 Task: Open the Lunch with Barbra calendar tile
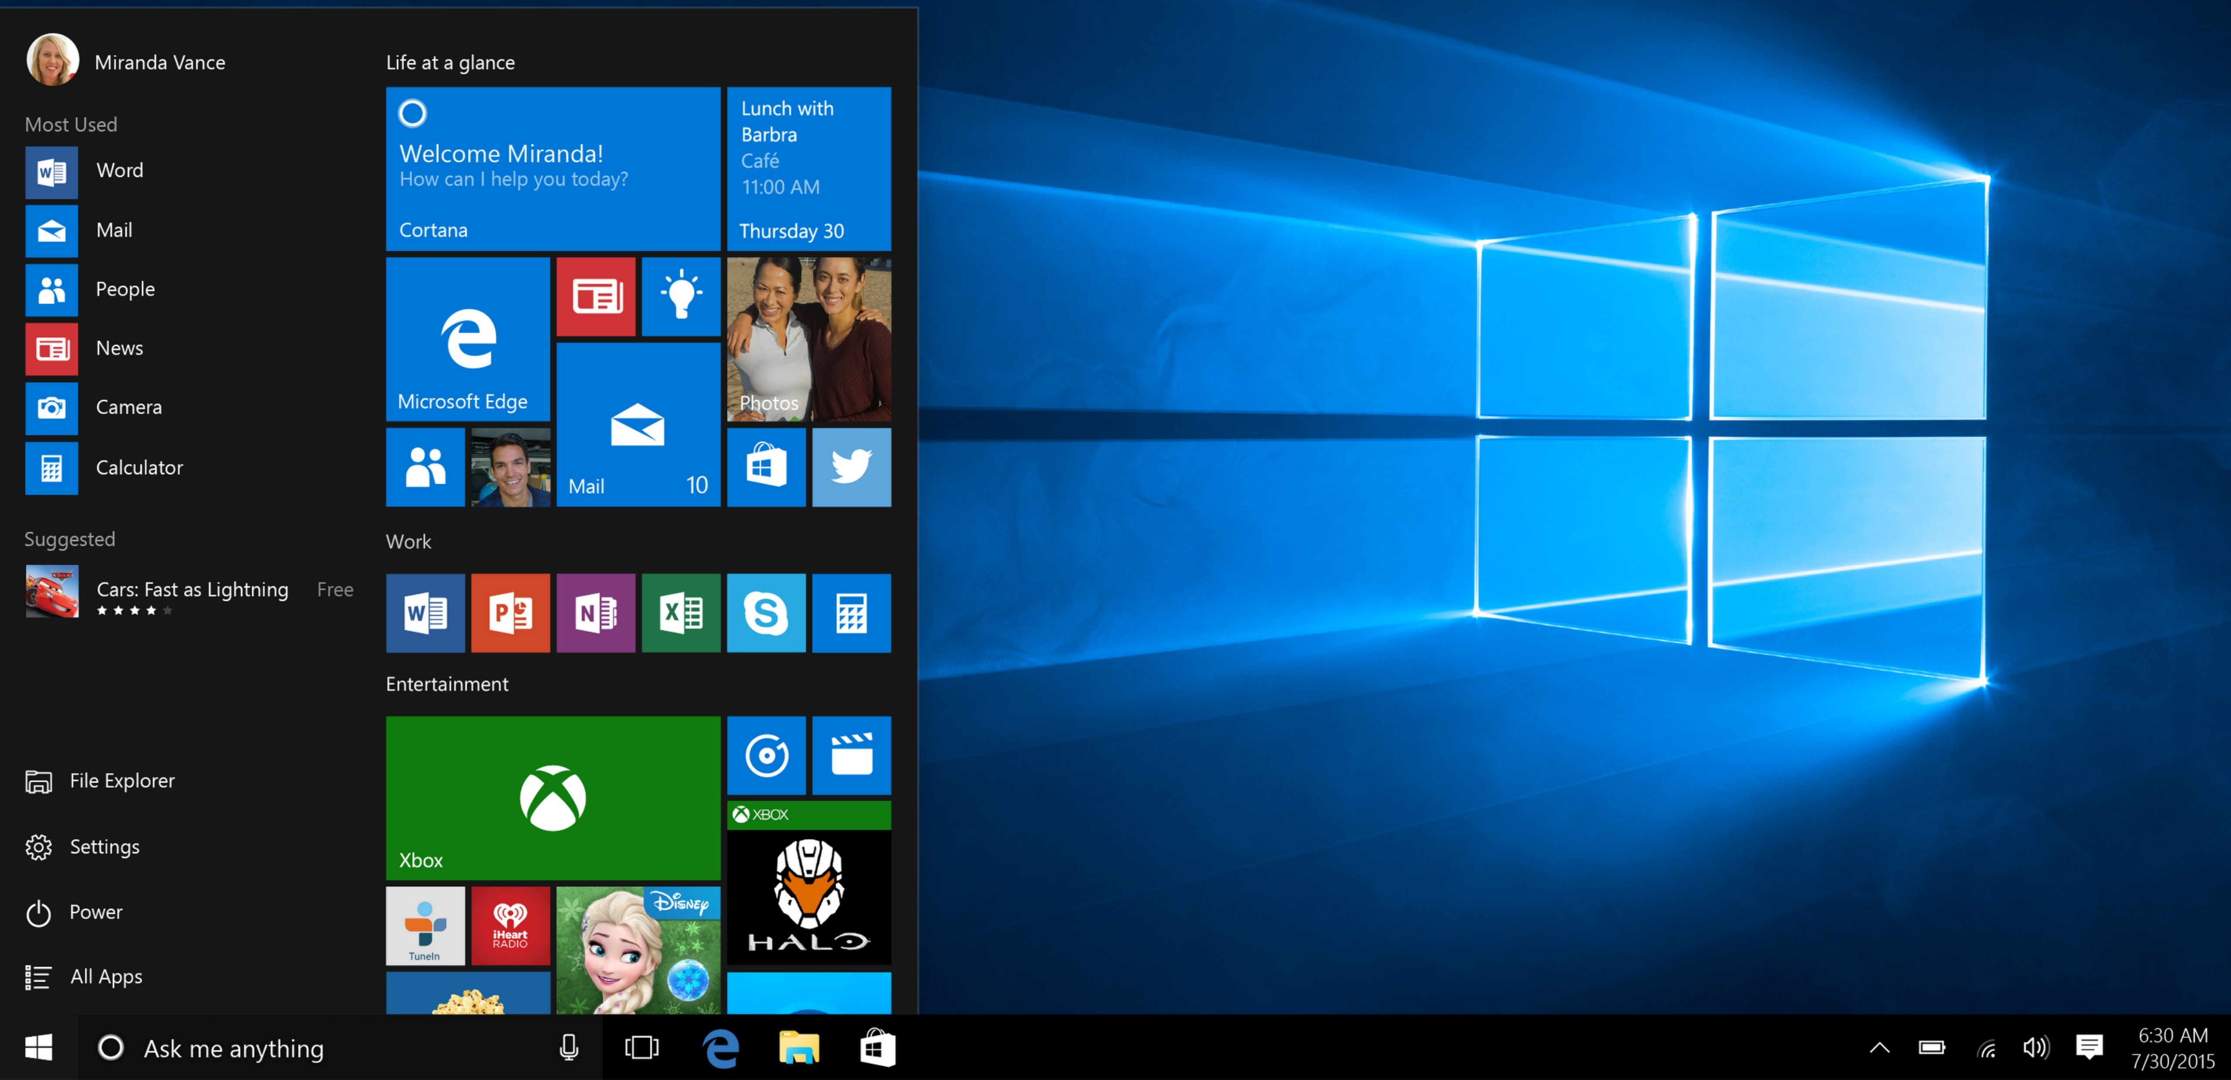pos(808,169)
